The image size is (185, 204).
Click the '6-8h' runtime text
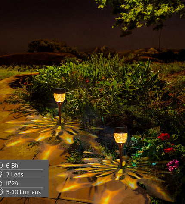(12, 166)
